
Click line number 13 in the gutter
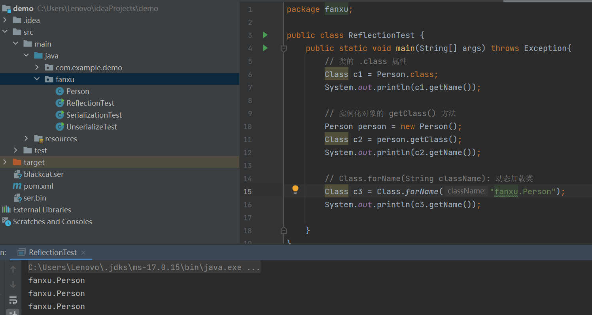(248, 166)
